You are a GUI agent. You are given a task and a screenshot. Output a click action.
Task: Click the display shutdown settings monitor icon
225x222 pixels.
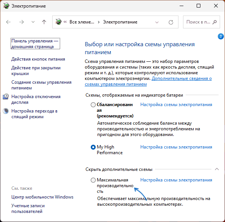(x=6, y=97)
